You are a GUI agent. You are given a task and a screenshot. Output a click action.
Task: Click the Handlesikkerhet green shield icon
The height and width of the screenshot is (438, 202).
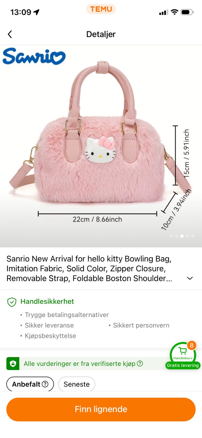click(x=12, y=302)
